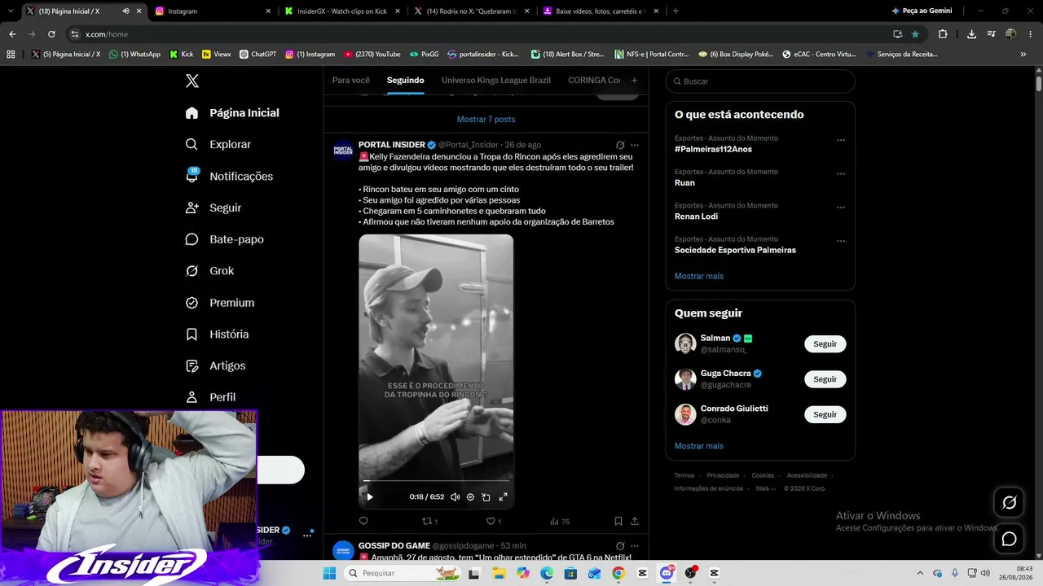Viewport: 1043px width, 586px height.
Task: Open the Artigos section
Action: (x=215, y=366)
